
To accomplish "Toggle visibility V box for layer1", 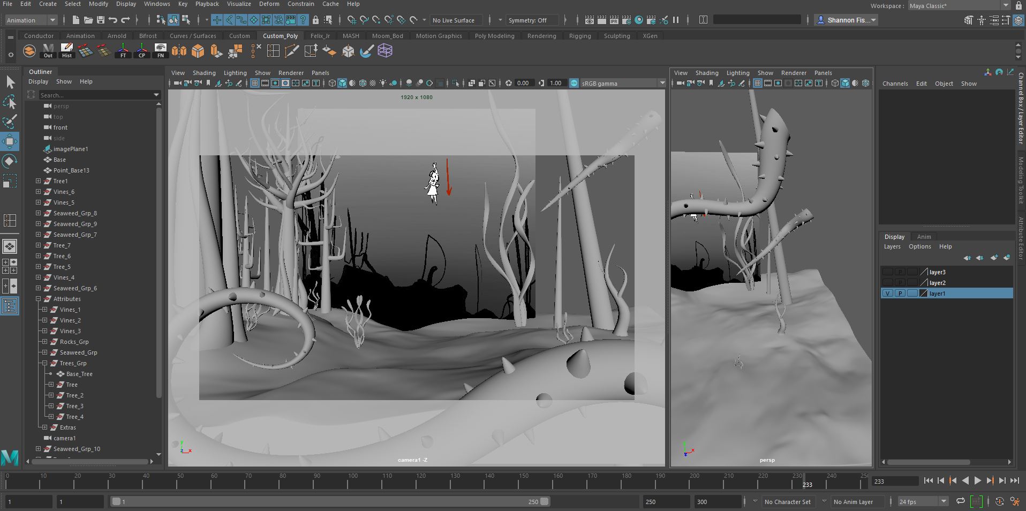I will [888, 294].
